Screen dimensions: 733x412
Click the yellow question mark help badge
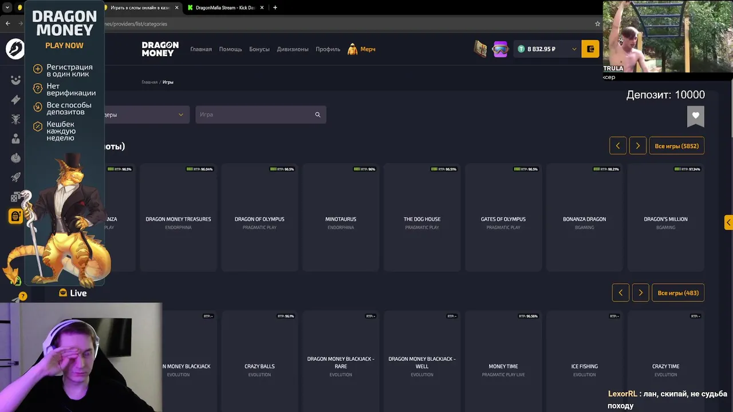[23, 296]
